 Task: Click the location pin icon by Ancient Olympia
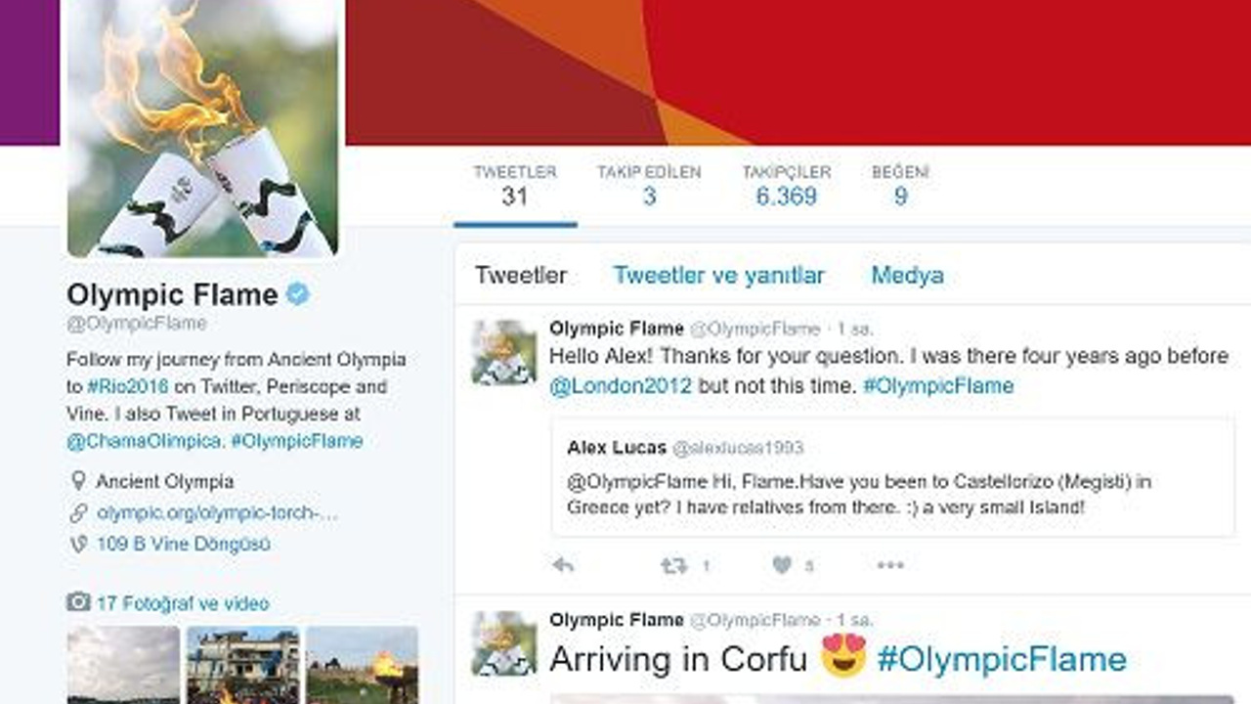click(78, 481)
